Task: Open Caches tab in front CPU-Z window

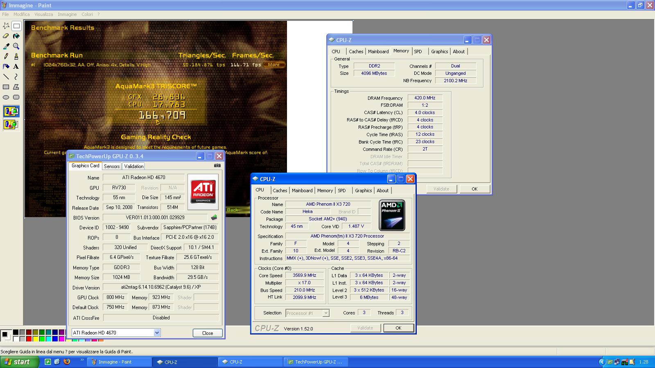Action: tap(280, 191)
